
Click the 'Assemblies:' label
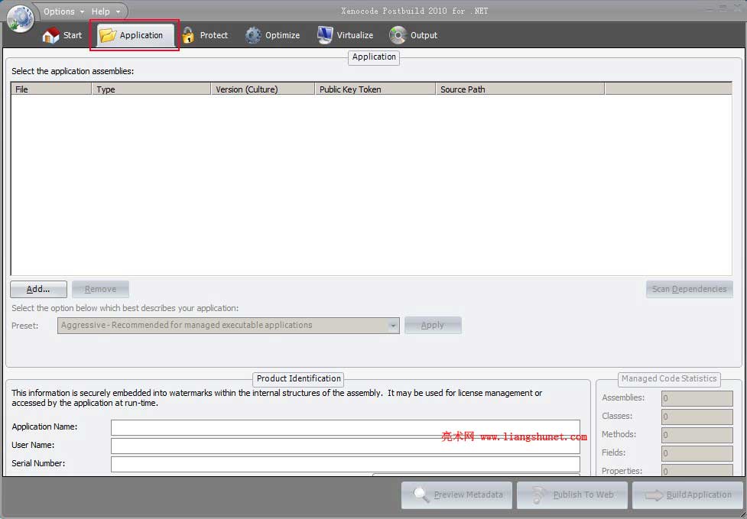[x=623, y=397]
